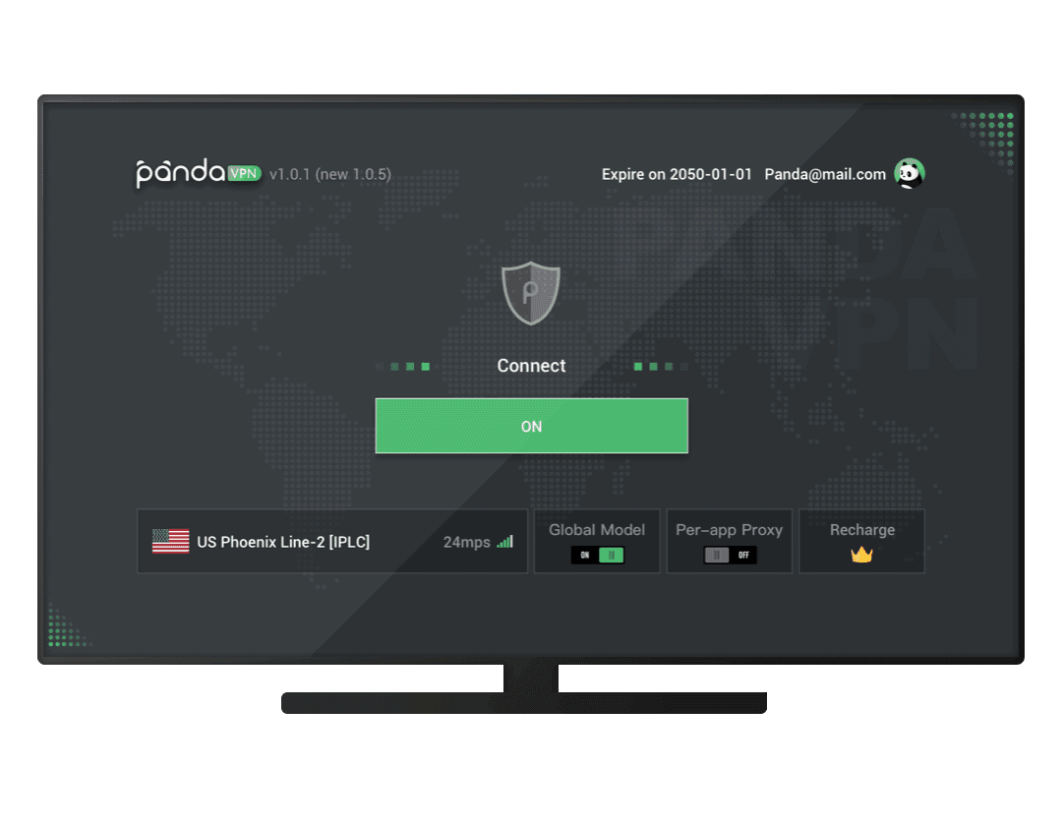Viewport: 1062px width, 826px height.
Task: Click the Connect status label
Action: click(x=531, y=366)
